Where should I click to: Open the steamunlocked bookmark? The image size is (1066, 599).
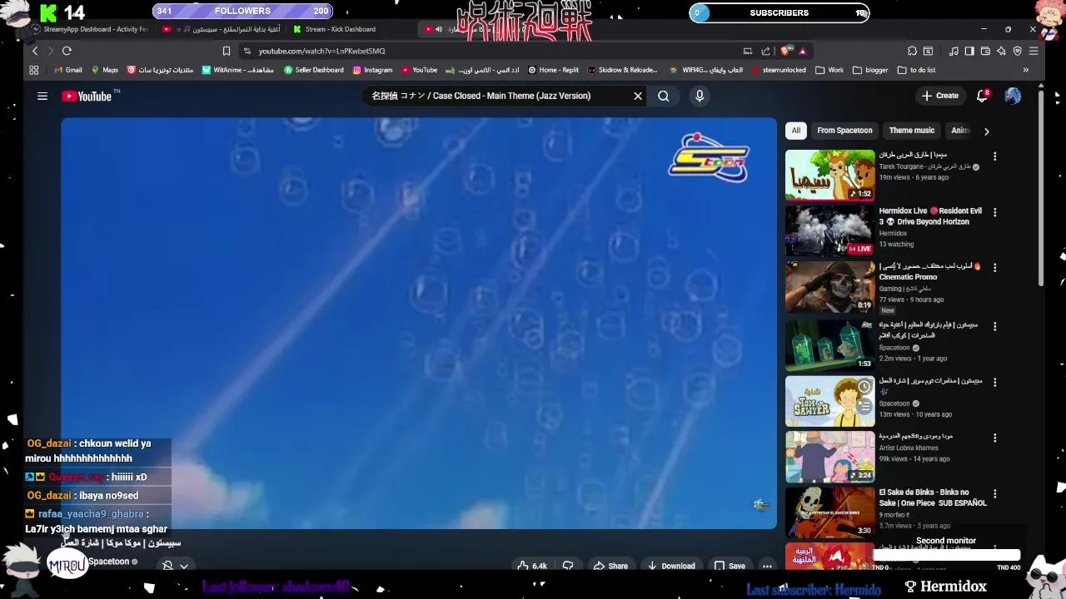coord(778,70)
